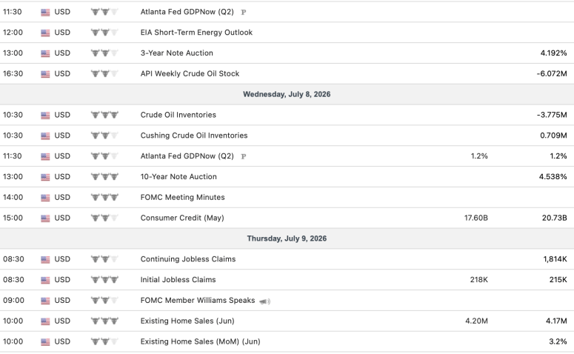Open the Crude Oil Inventories event details
This screenshot has width=574, height=354.
point(178,115)
